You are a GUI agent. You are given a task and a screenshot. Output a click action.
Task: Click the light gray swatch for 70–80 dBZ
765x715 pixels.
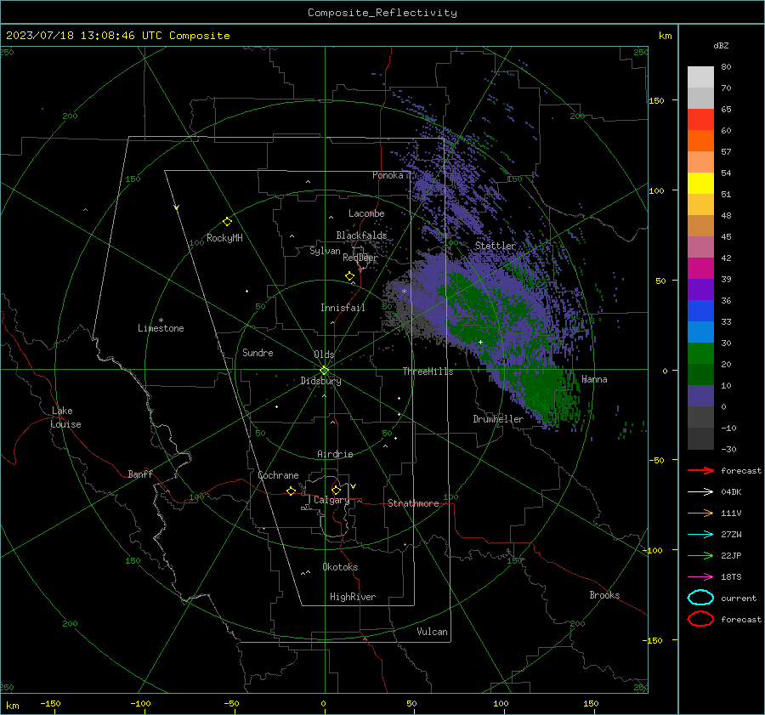coord(700,77)
